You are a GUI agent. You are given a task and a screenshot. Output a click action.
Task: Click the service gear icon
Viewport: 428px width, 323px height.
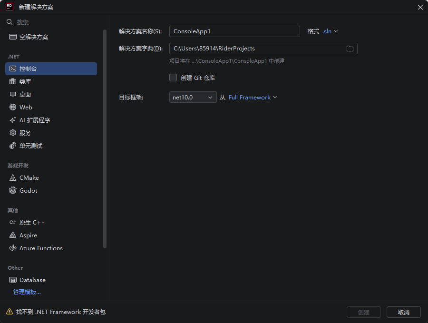pos(12,133)
